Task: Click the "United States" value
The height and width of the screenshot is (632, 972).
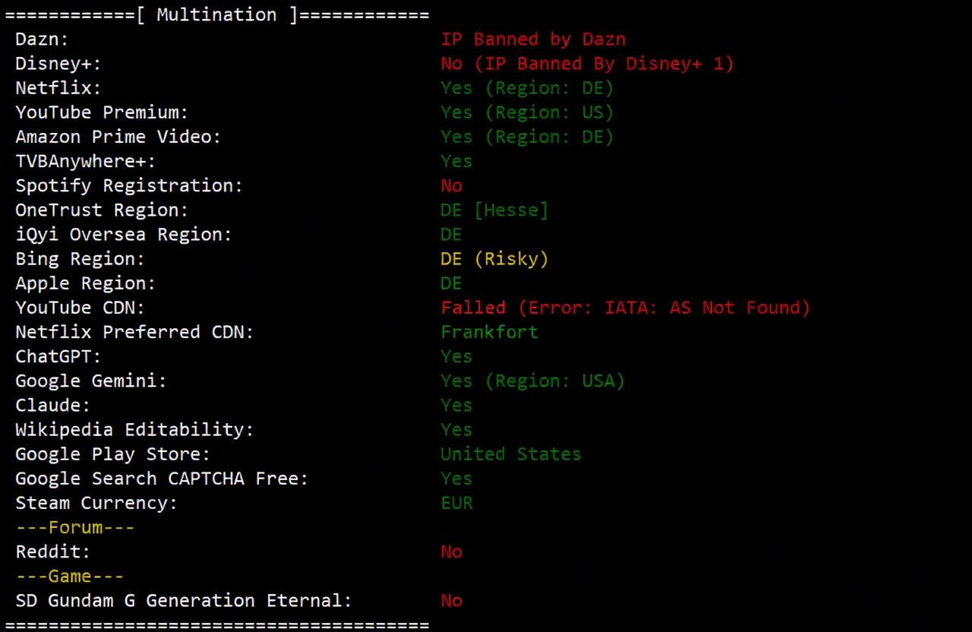Action: coord(511,453)
